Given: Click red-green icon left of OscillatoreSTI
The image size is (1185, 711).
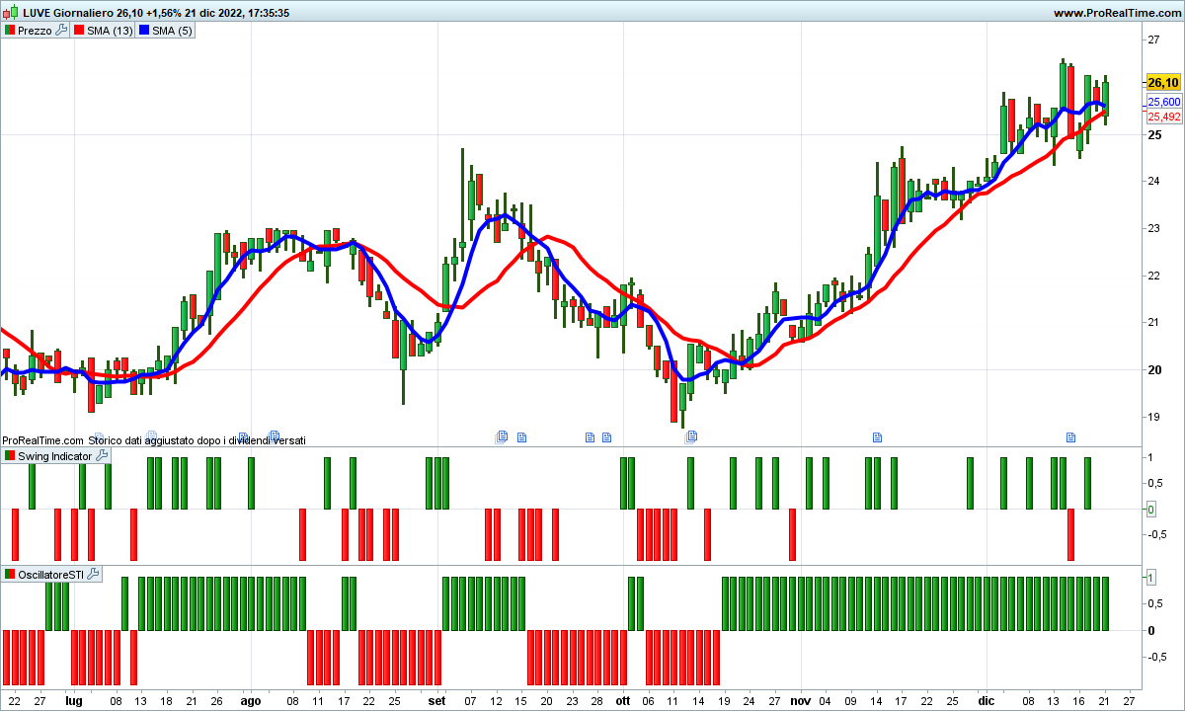Looking at the screenshot, I should point(9,574).
